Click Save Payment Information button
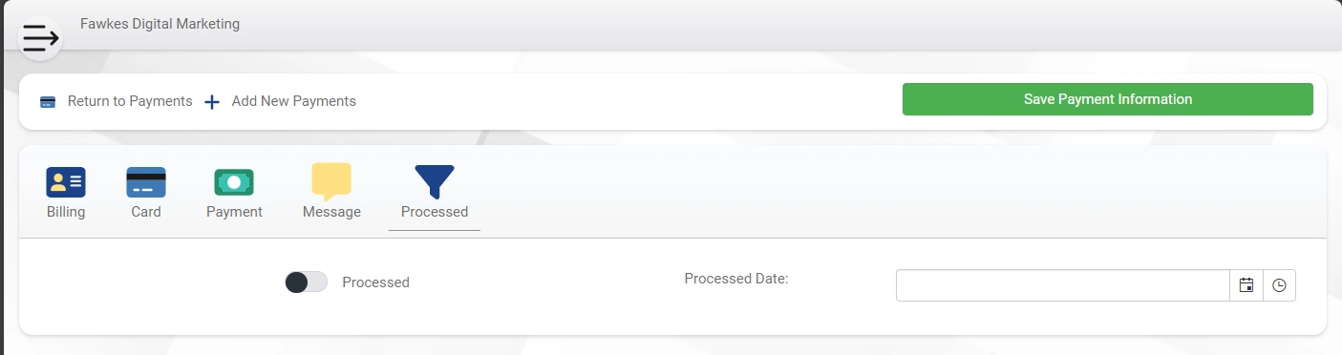This screenshot has width=1342, height=355. (1108, 99)
